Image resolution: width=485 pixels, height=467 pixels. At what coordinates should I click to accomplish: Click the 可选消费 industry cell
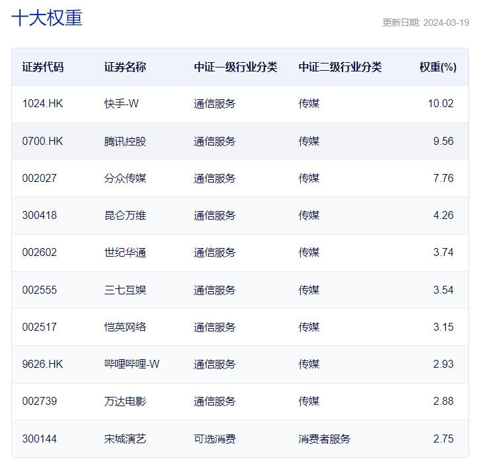tap(215, 439)
